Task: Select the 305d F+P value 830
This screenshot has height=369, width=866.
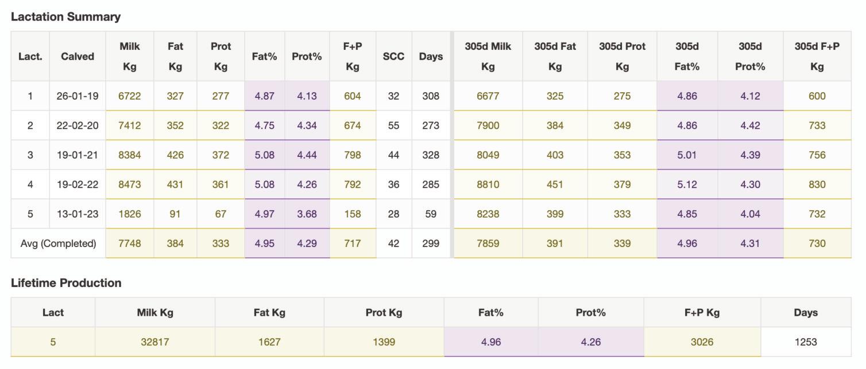Action: (817, 185)
